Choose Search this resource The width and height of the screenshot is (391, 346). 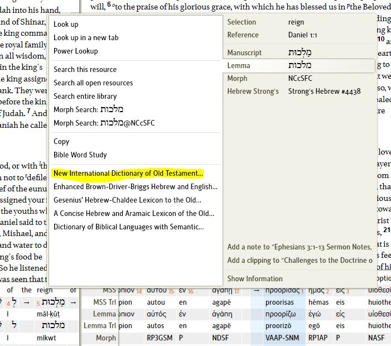pyautogui.click(x=85, y=70)
